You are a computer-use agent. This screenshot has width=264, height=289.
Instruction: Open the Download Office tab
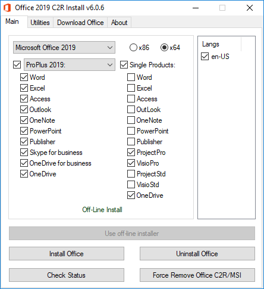pyautogui.click(x=80, y=23)
